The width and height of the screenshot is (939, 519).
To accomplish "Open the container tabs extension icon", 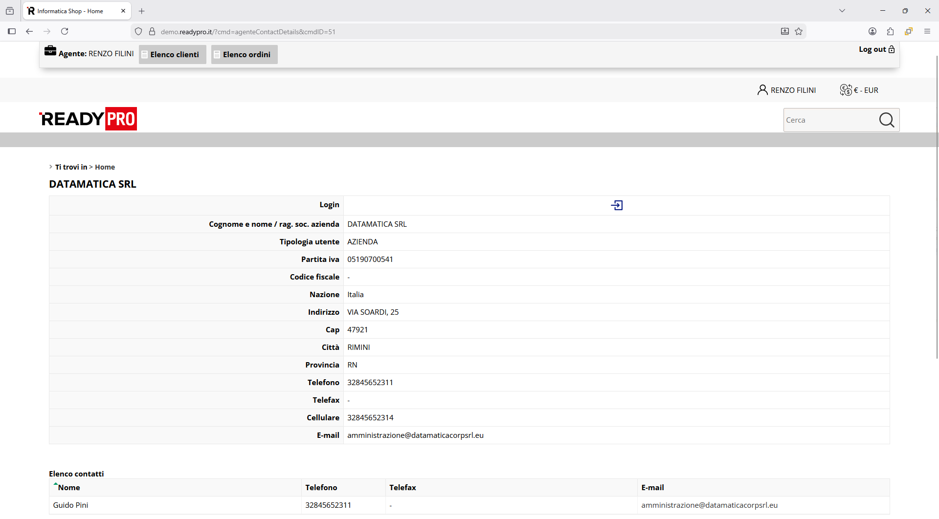I will (x=909, y=31).
